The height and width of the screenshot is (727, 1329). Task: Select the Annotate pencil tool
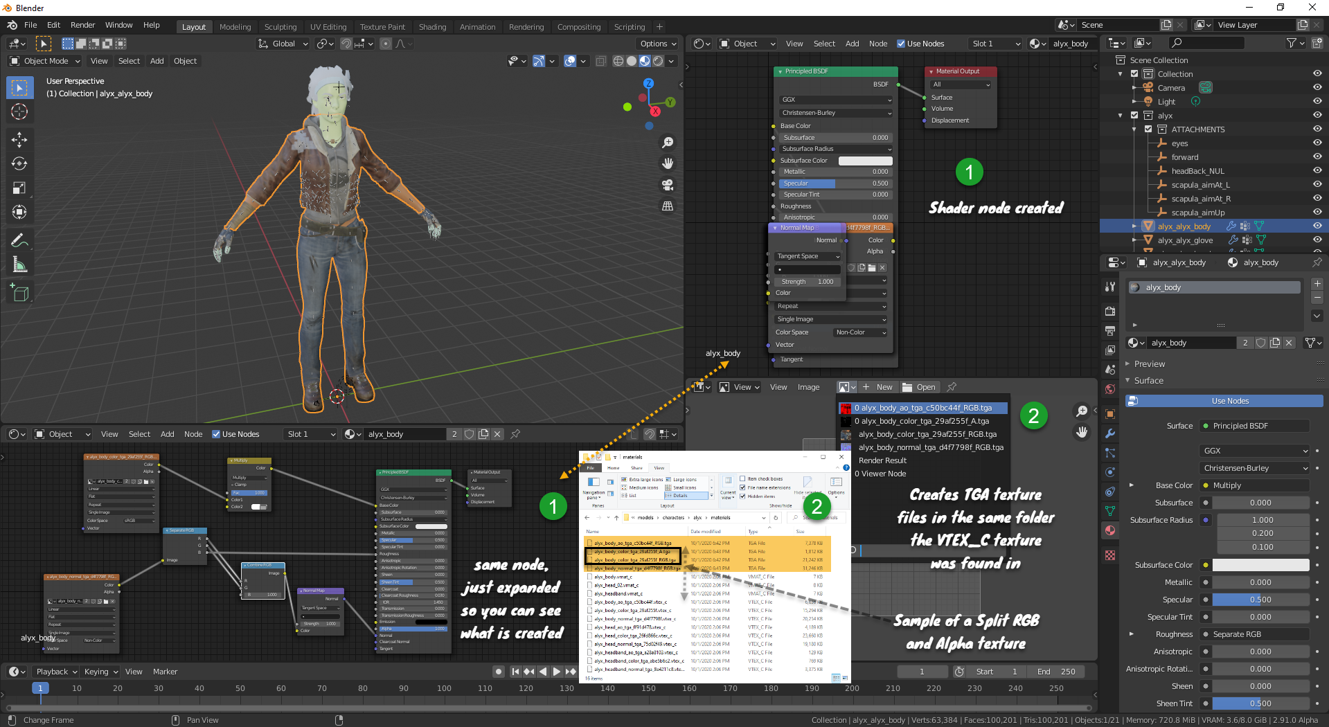tap(19, 240)
